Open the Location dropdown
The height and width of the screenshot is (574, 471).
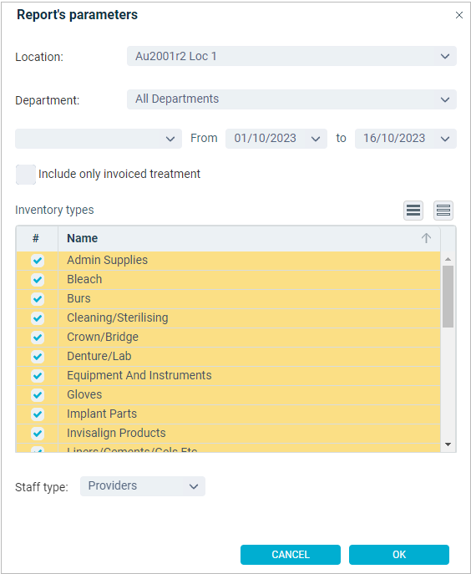[x=291, y=56]
